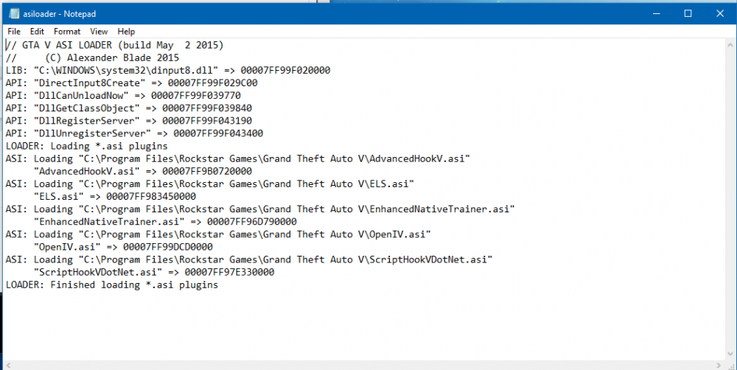Minimize the asiloader Notepad window
Screen dimensions: 737x370
click(x=653, y=13)
